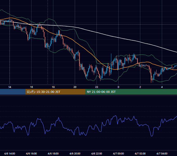Click the 4/6 20:00 date label
This screenshot has width=177, height=156.
[75, 153]
